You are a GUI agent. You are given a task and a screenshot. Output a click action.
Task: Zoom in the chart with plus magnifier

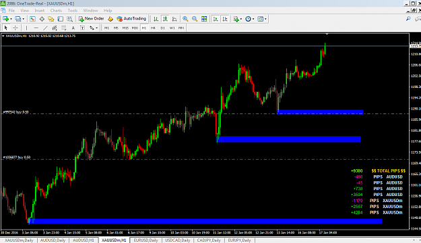click(185, 19)
